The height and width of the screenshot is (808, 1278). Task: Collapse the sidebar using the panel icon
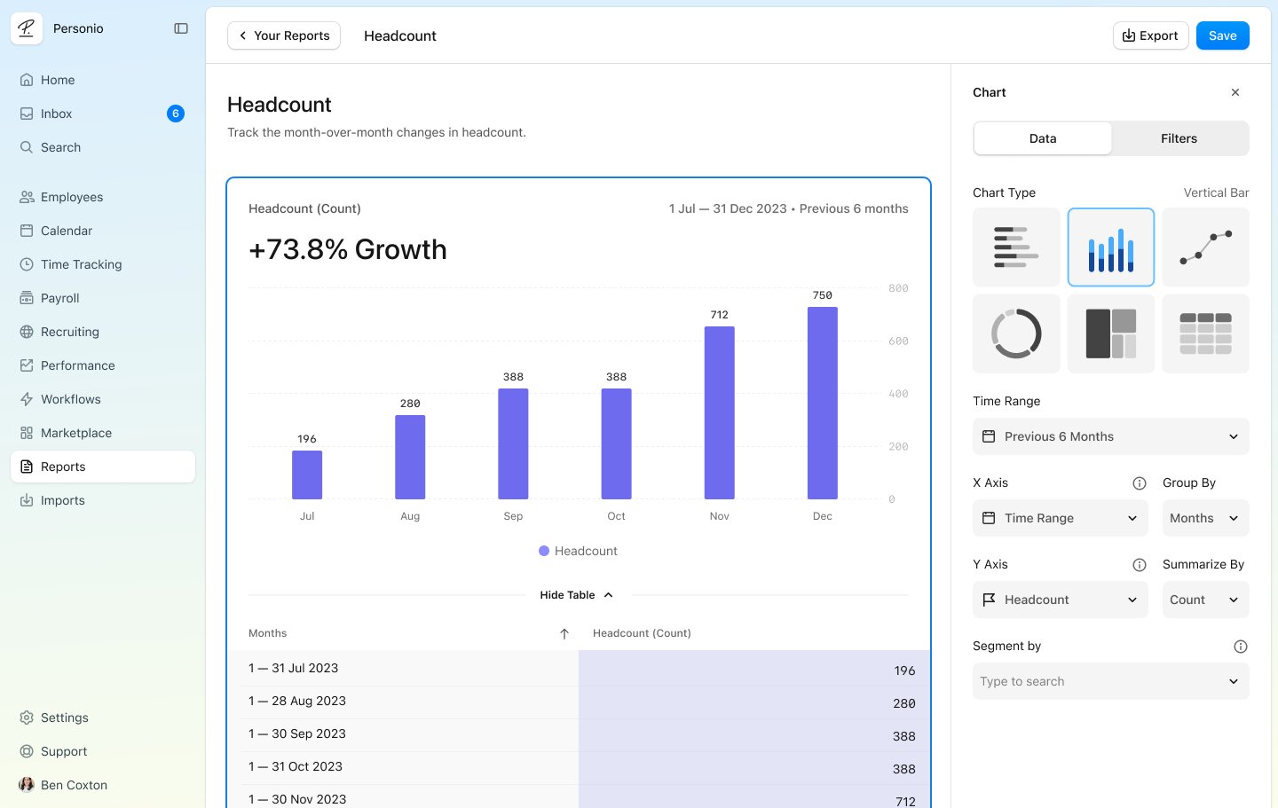[x=181, y=28]
